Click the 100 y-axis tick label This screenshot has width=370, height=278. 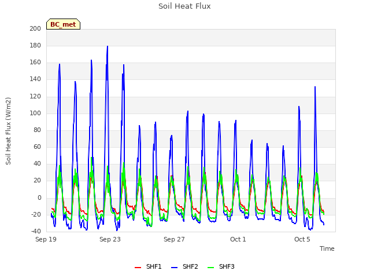point(35,113)
